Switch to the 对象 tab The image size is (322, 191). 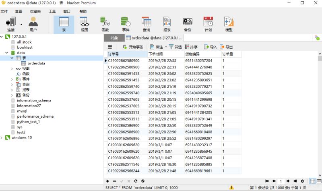click(114, 38)
